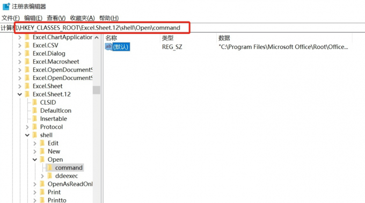Click the REG_SZ type cell

(x=172, y=47)
